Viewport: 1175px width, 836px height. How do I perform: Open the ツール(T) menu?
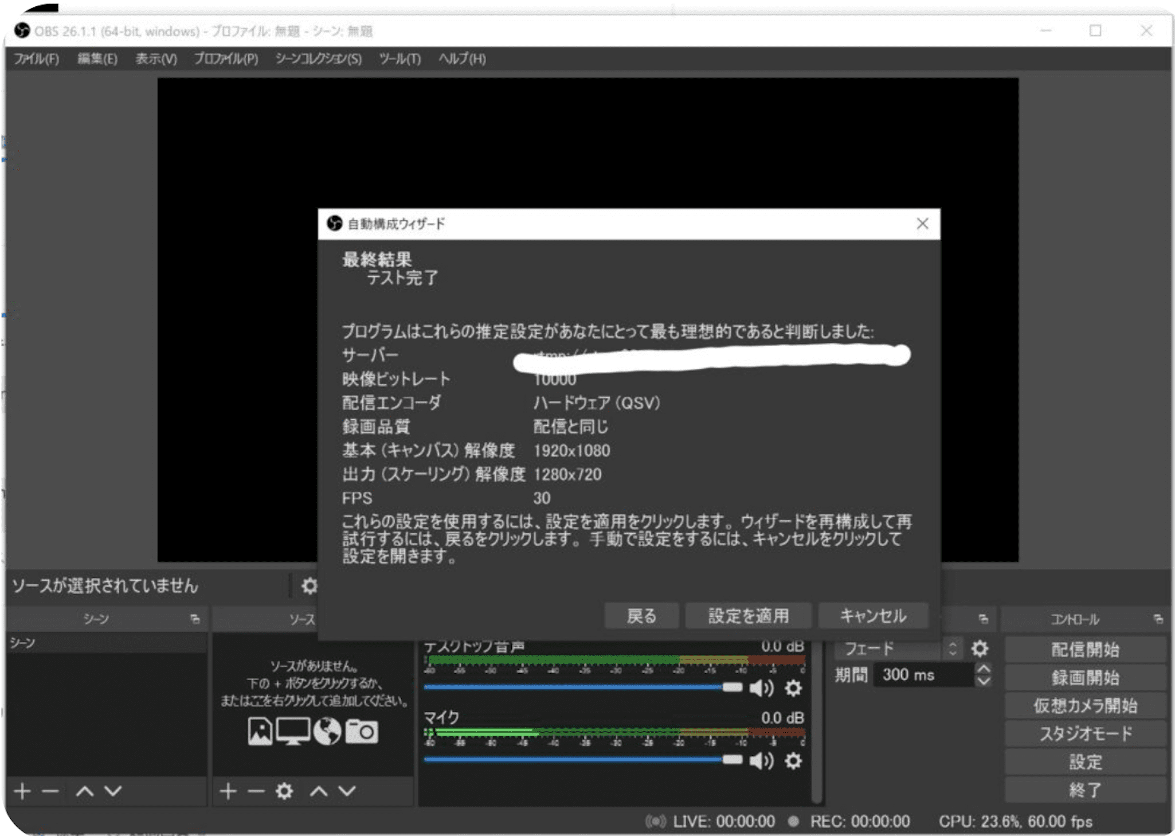coord(400,59)
